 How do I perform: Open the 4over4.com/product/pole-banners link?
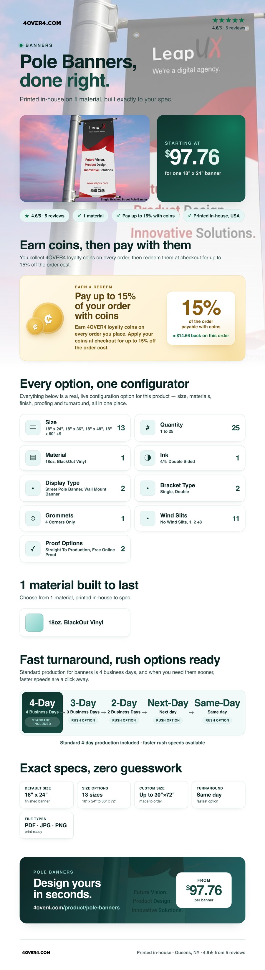(x=77, y=908)
